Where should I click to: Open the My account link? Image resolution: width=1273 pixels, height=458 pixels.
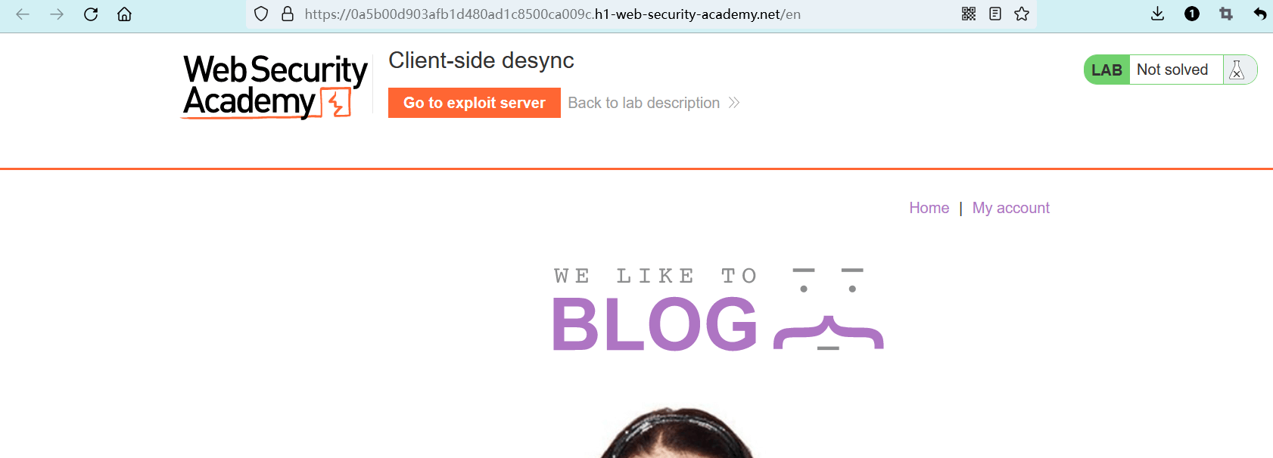[x=1011, y=208]
